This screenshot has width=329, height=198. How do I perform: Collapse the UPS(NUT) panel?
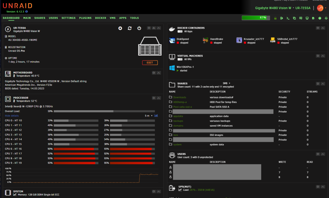coord(323,187)
